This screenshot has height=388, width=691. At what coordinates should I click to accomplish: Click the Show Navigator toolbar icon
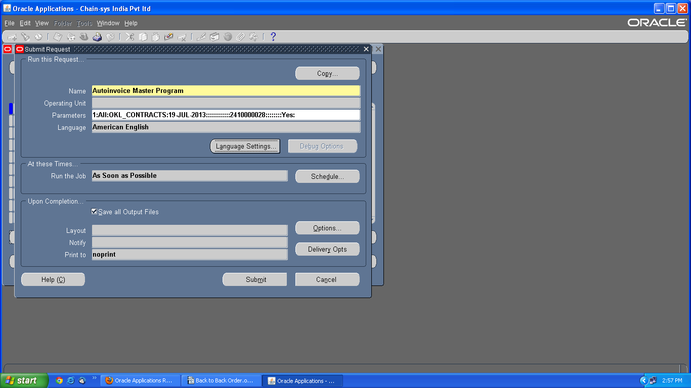tap(38, 37)
